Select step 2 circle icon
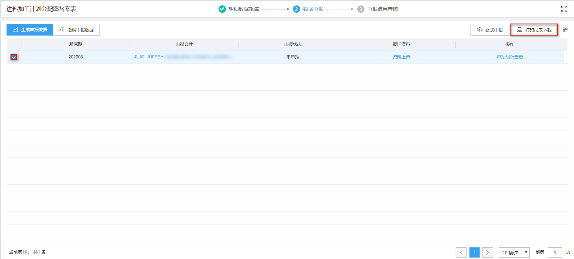574x259 pixels. 296,9
